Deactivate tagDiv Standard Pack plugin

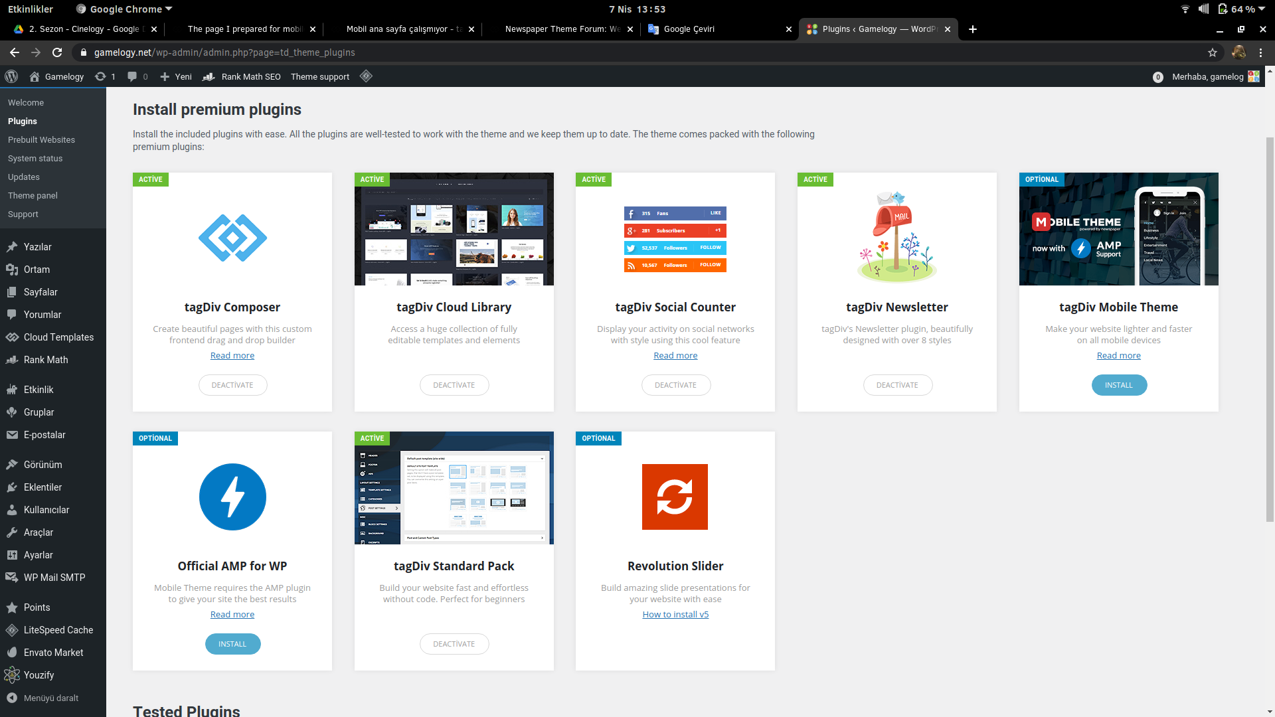454,644
